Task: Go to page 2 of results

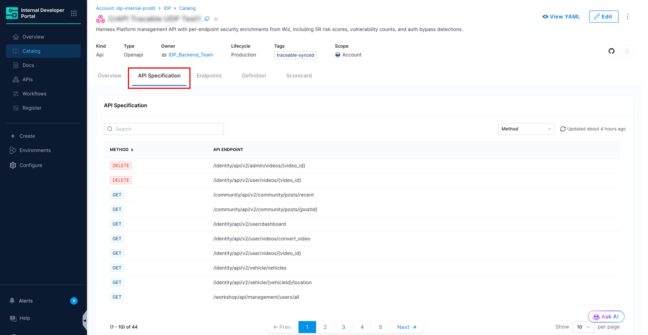Action: coord(325,327)
